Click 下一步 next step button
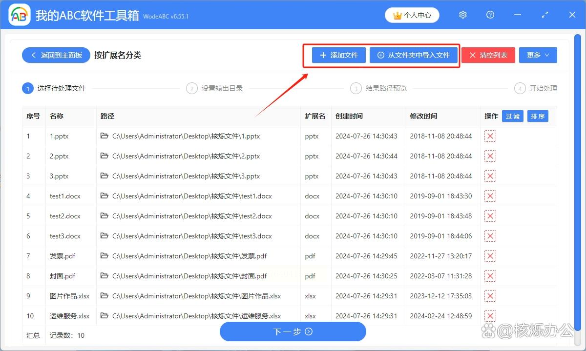The height and width of the screenshot is (351, 586). point(293,331)
